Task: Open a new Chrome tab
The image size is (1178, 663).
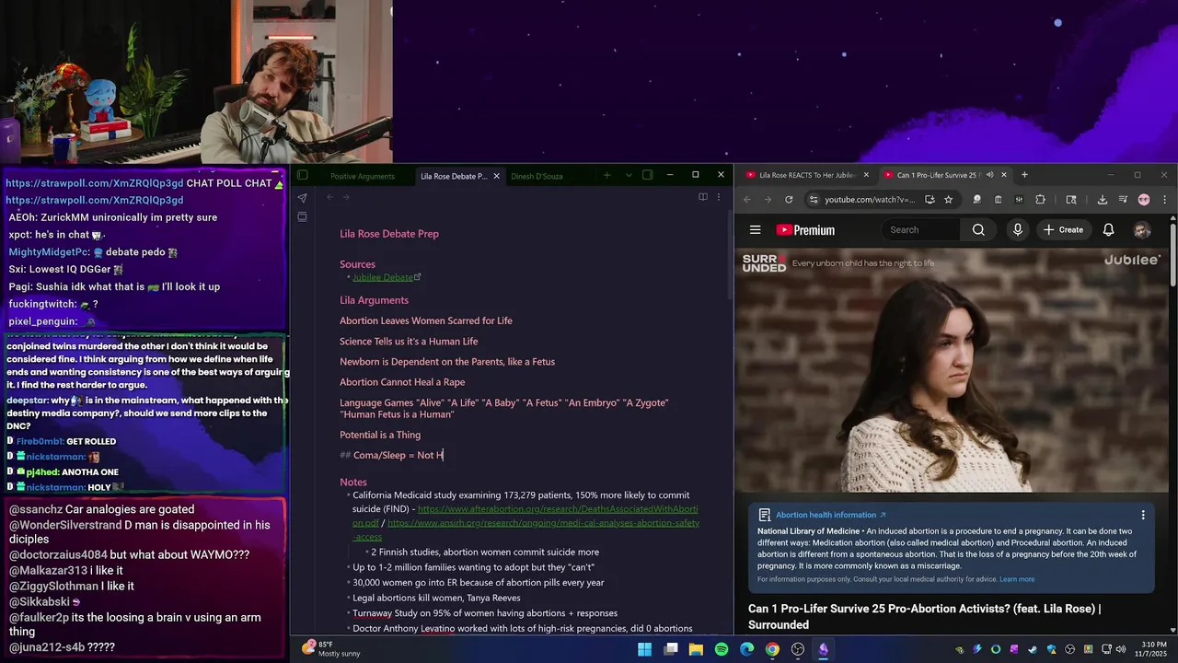Action: 1024,175
